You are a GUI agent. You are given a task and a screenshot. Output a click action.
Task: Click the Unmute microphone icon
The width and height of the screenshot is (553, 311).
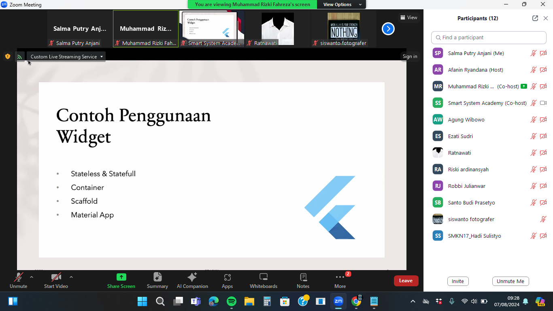pos(18,277)
